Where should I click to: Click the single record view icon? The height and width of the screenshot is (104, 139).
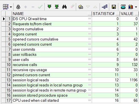pyautogui.click(x=81, y=7)
